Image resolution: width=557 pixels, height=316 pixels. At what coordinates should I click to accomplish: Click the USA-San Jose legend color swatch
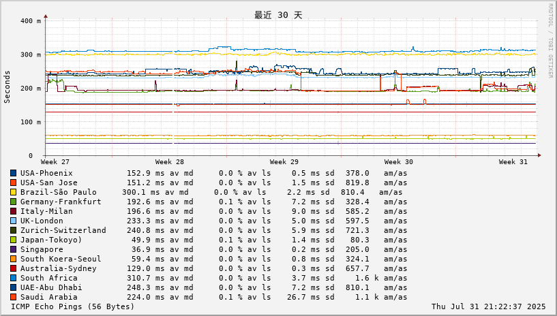click(x=13, y=183)
